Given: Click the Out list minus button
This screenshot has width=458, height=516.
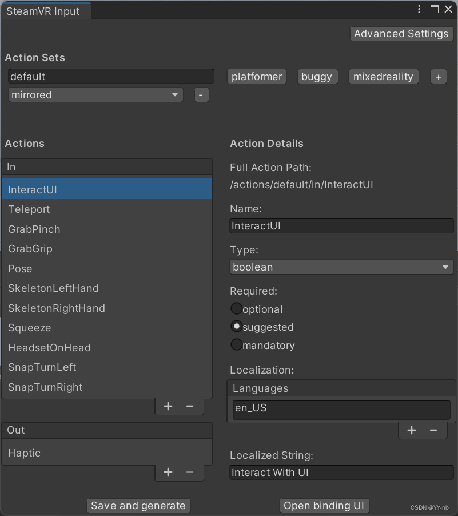Looking at the screenshot, I should (x=190, y=472).
